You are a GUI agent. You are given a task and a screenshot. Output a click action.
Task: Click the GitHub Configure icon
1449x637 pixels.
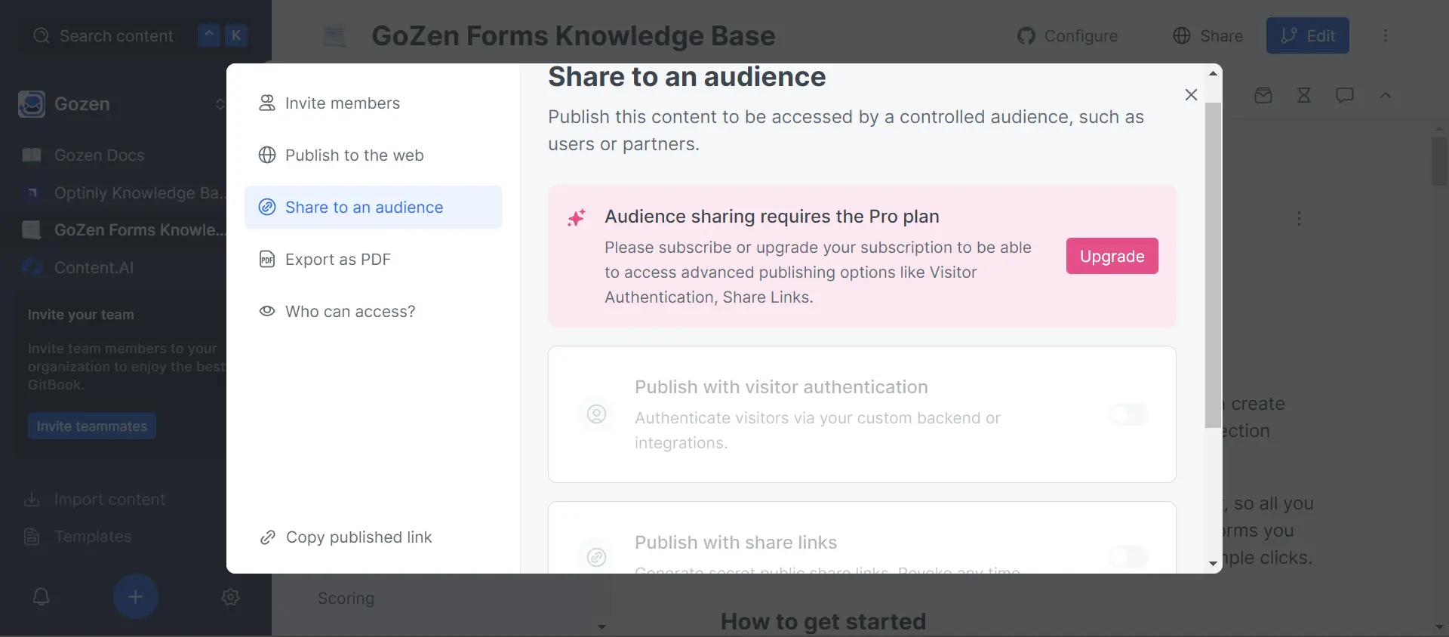coord(1026,35)
